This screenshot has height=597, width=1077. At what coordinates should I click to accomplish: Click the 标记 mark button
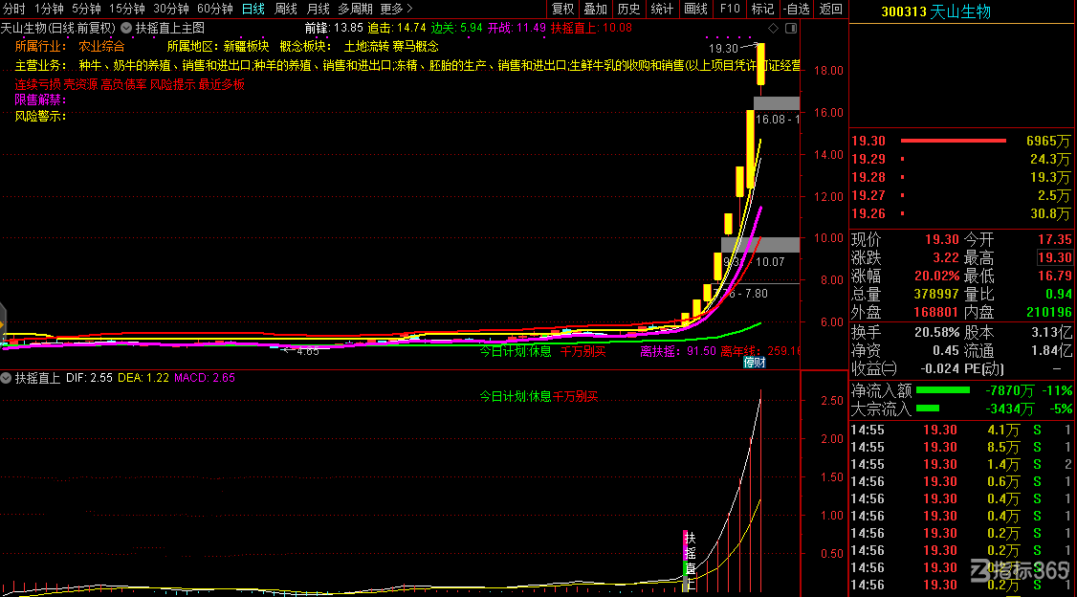[762, 9]
